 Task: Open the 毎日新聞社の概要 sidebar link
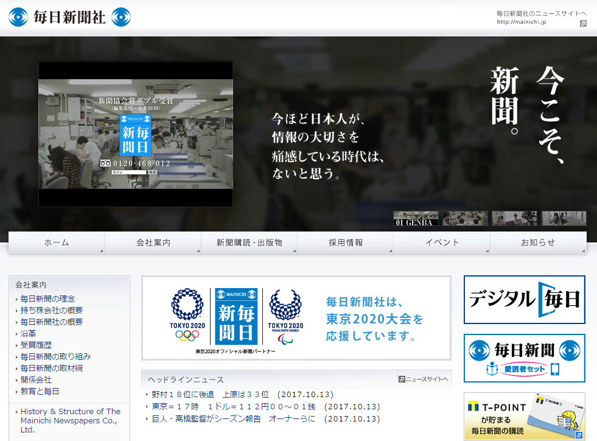tap(51, 322)
